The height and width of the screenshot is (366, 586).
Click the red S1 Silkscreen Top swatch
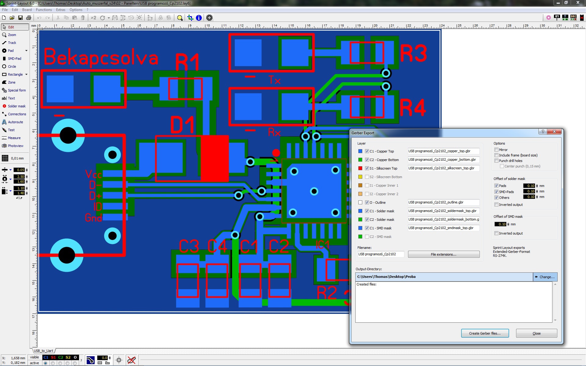[x=360, y=168]
